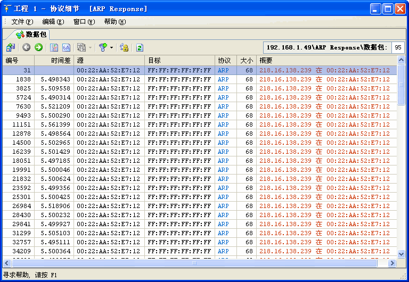Maximize the window using title bar button
409x282 pixels.
388,9
